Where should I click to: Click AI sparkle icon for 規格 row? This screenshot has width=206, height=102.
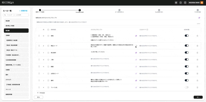(x=136, y=36)
